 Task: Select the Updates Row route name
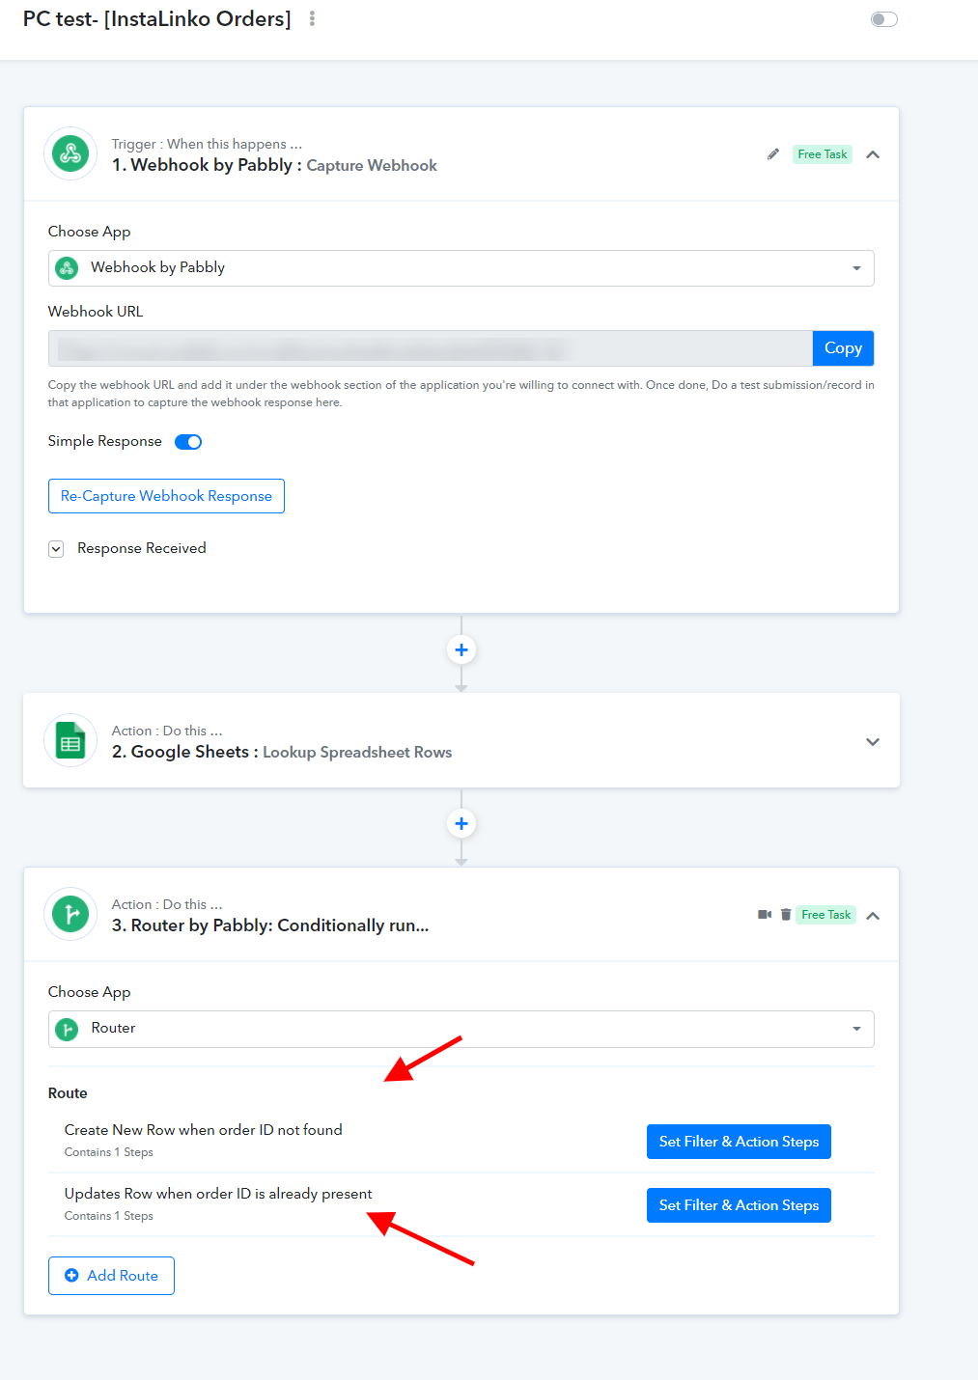[x=218, y=1194]
